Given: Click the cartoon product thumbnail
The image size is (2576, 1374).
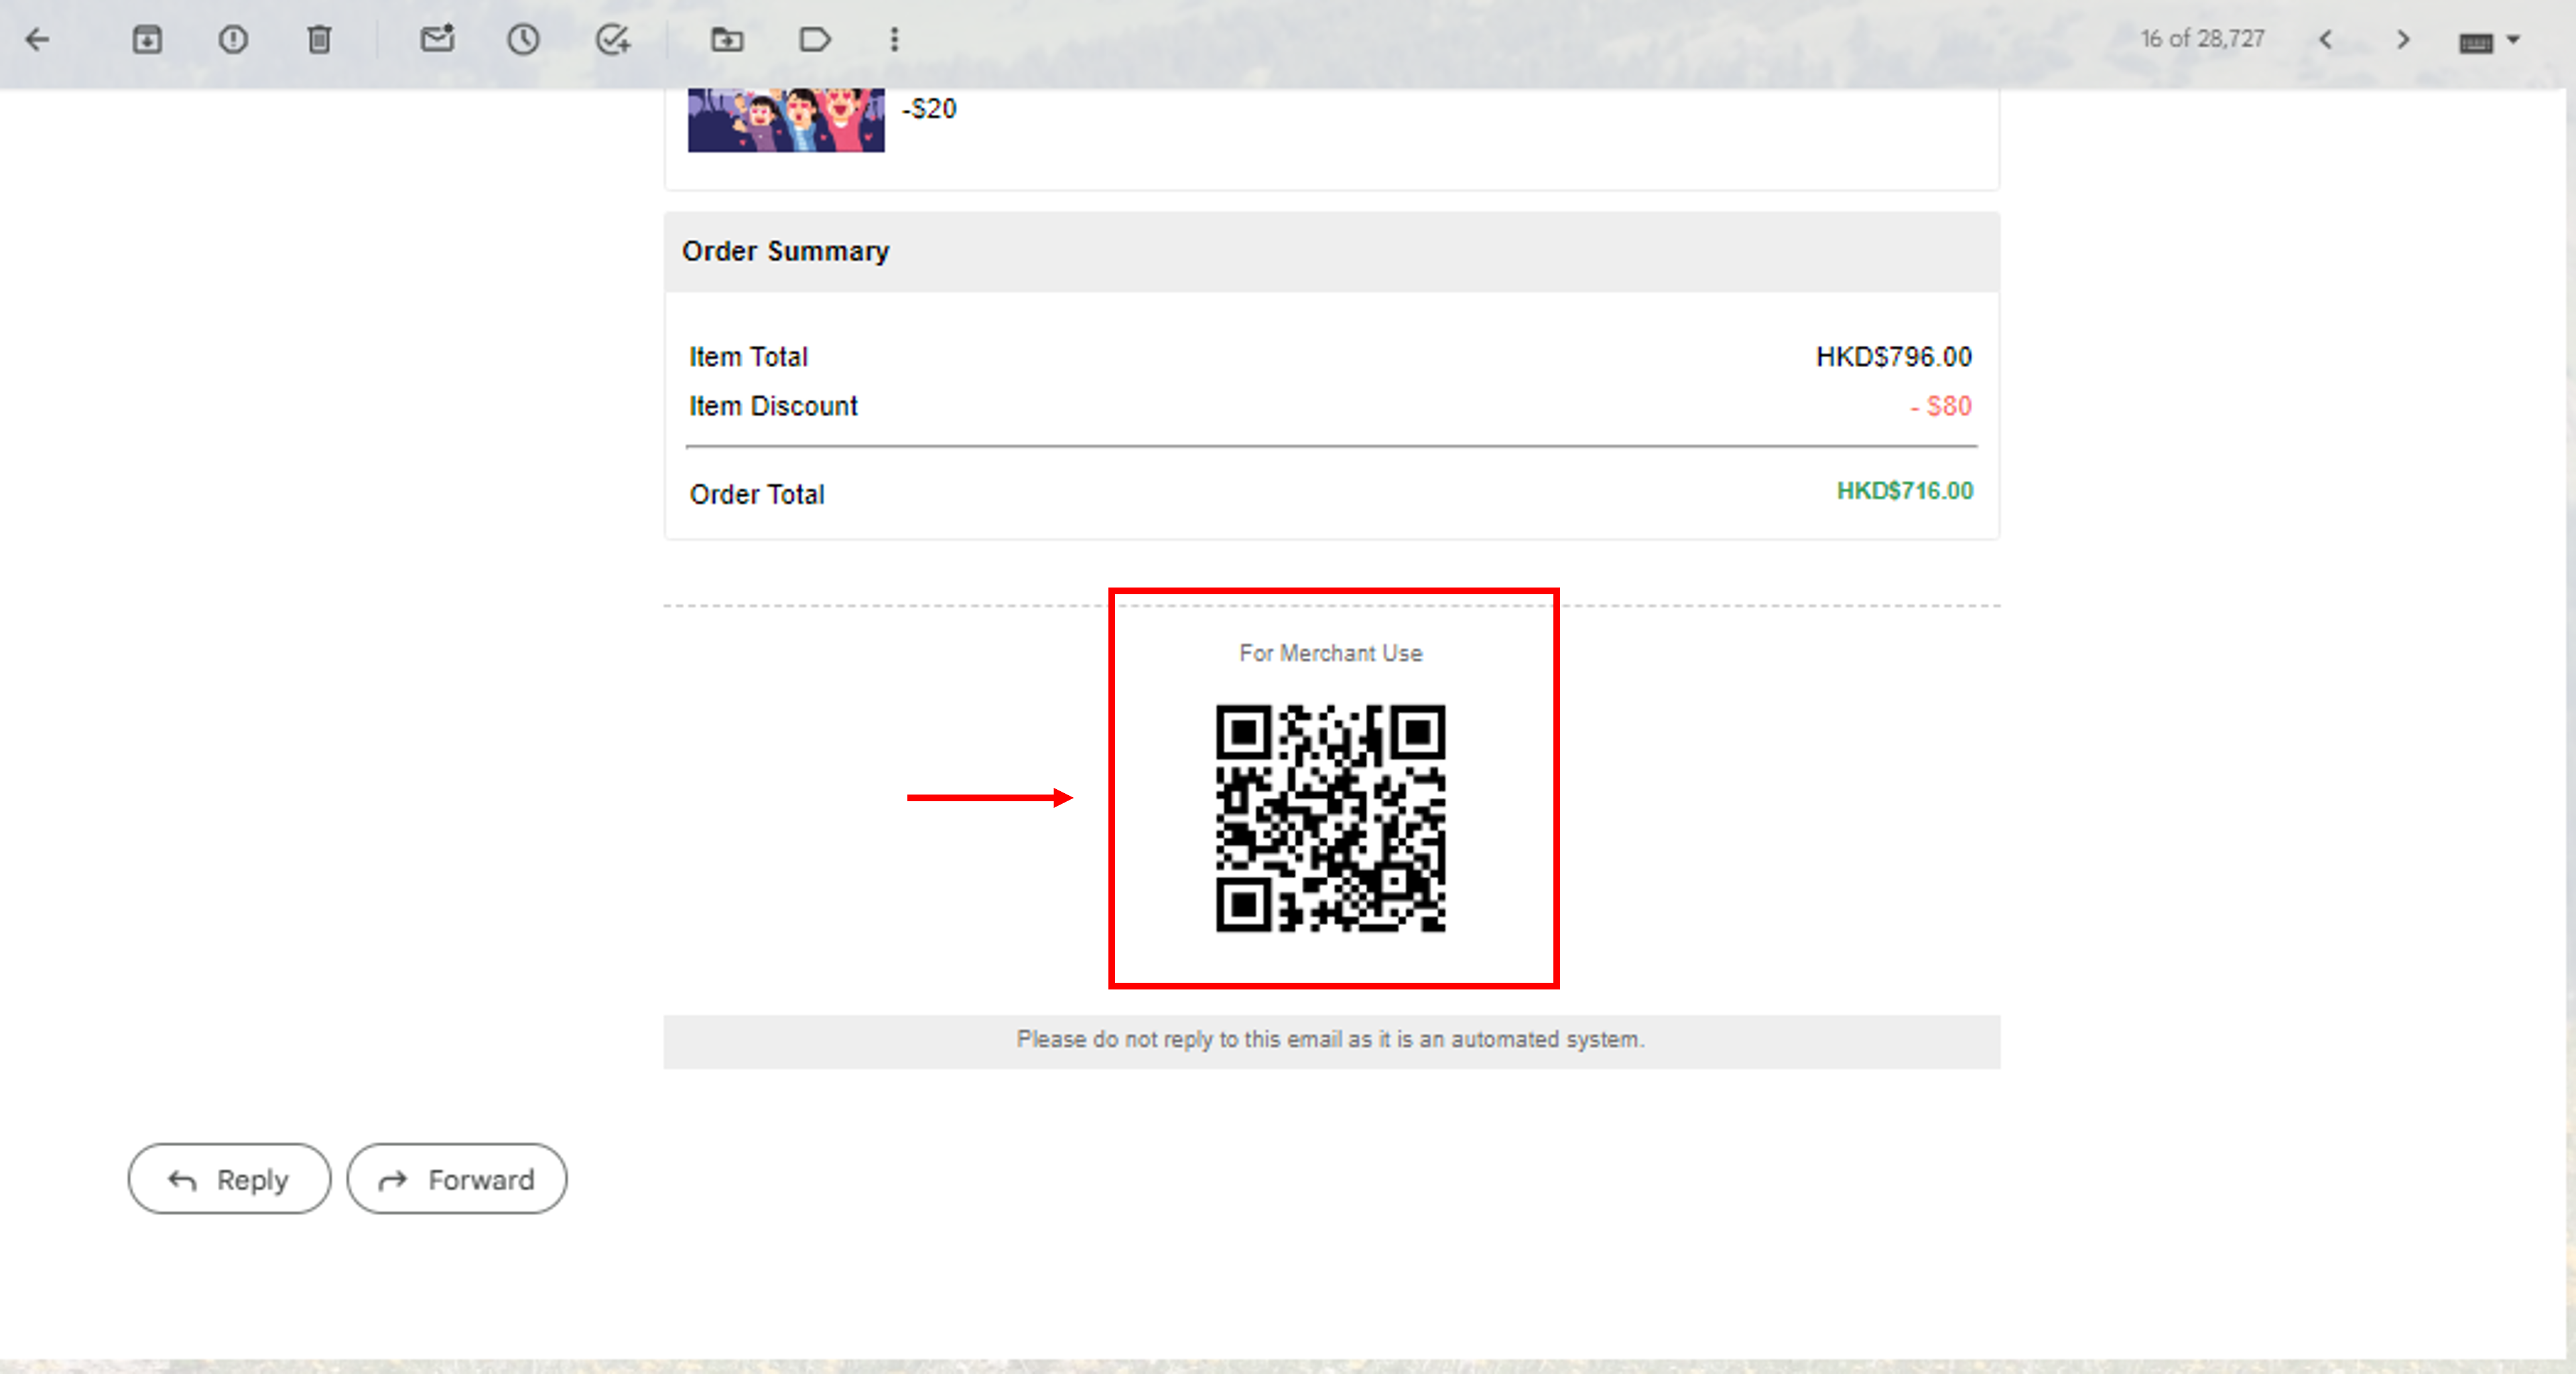Looking at the screenshot, I should coord(786,120).
